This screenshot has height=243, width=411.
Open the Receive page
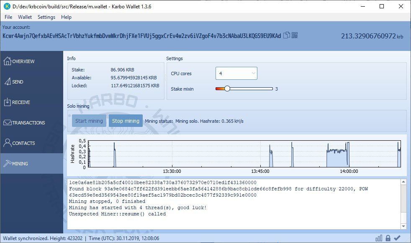[31, 102]
